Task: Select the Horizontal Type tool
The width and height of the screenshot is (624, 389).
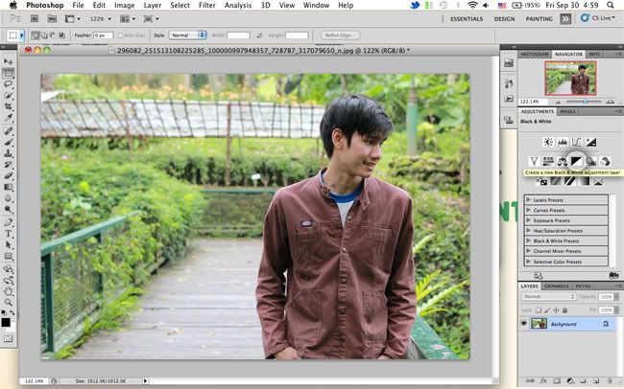Action: click(8, 234)
